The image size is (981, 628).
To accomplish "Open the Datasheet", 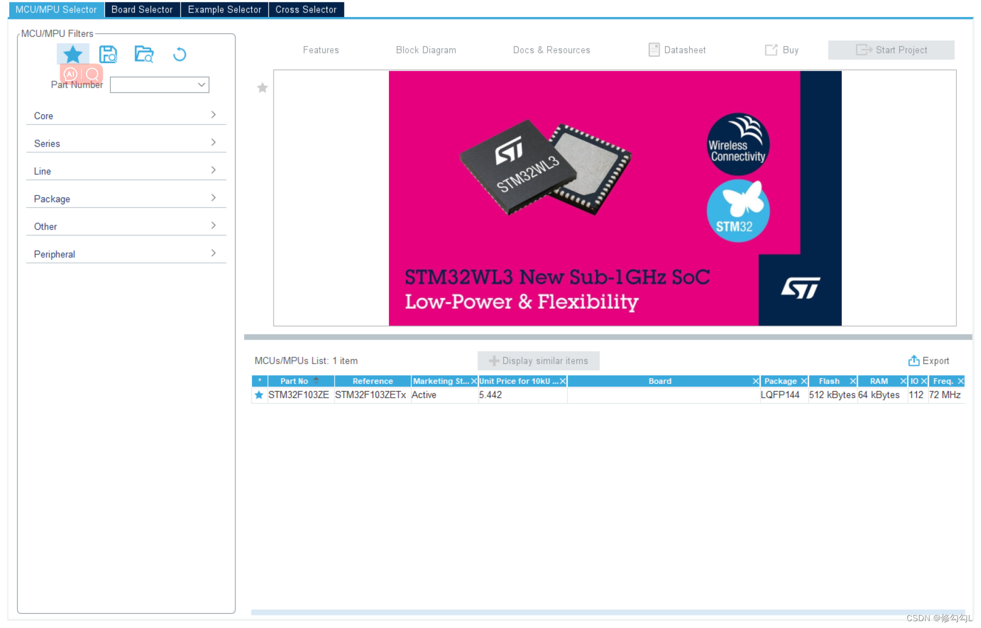I will tap(677, 50).
